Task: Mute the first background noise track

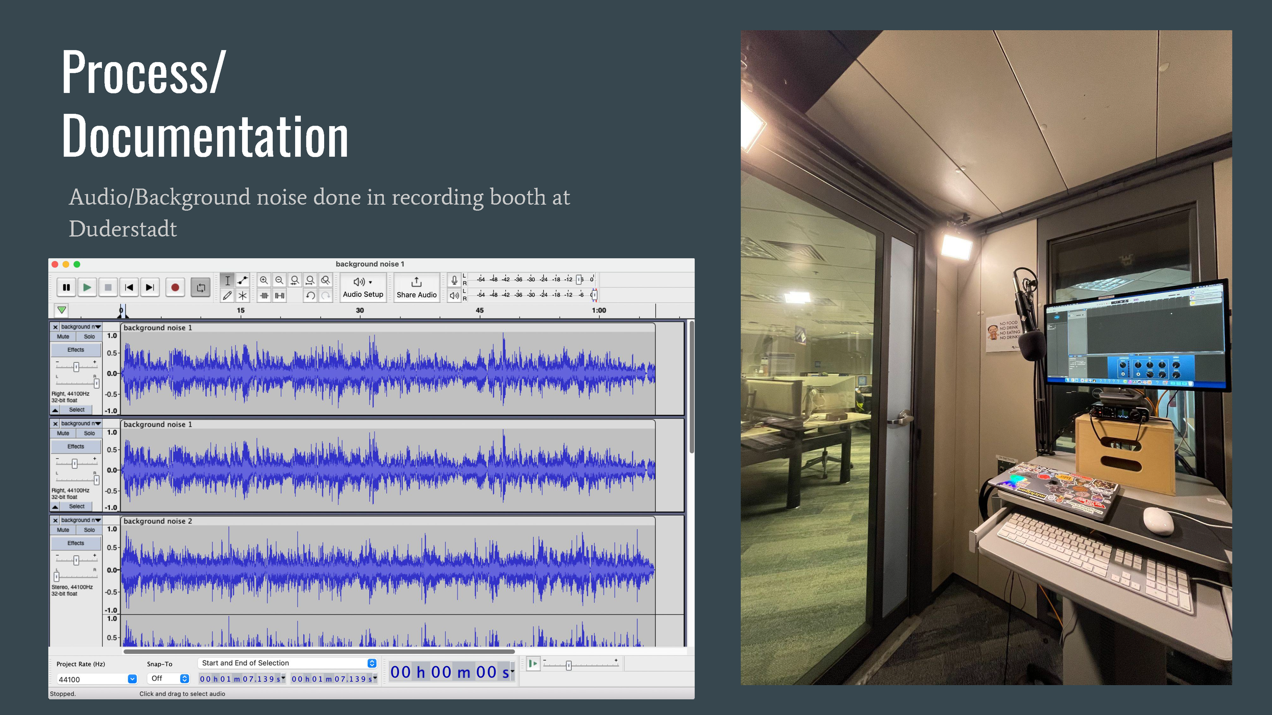Action: pos(63,337)
